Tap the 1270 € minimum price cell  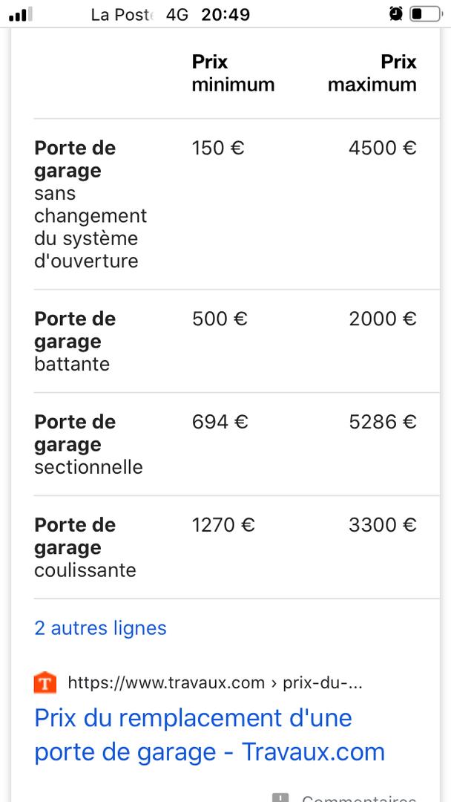(x=223, y=525)
